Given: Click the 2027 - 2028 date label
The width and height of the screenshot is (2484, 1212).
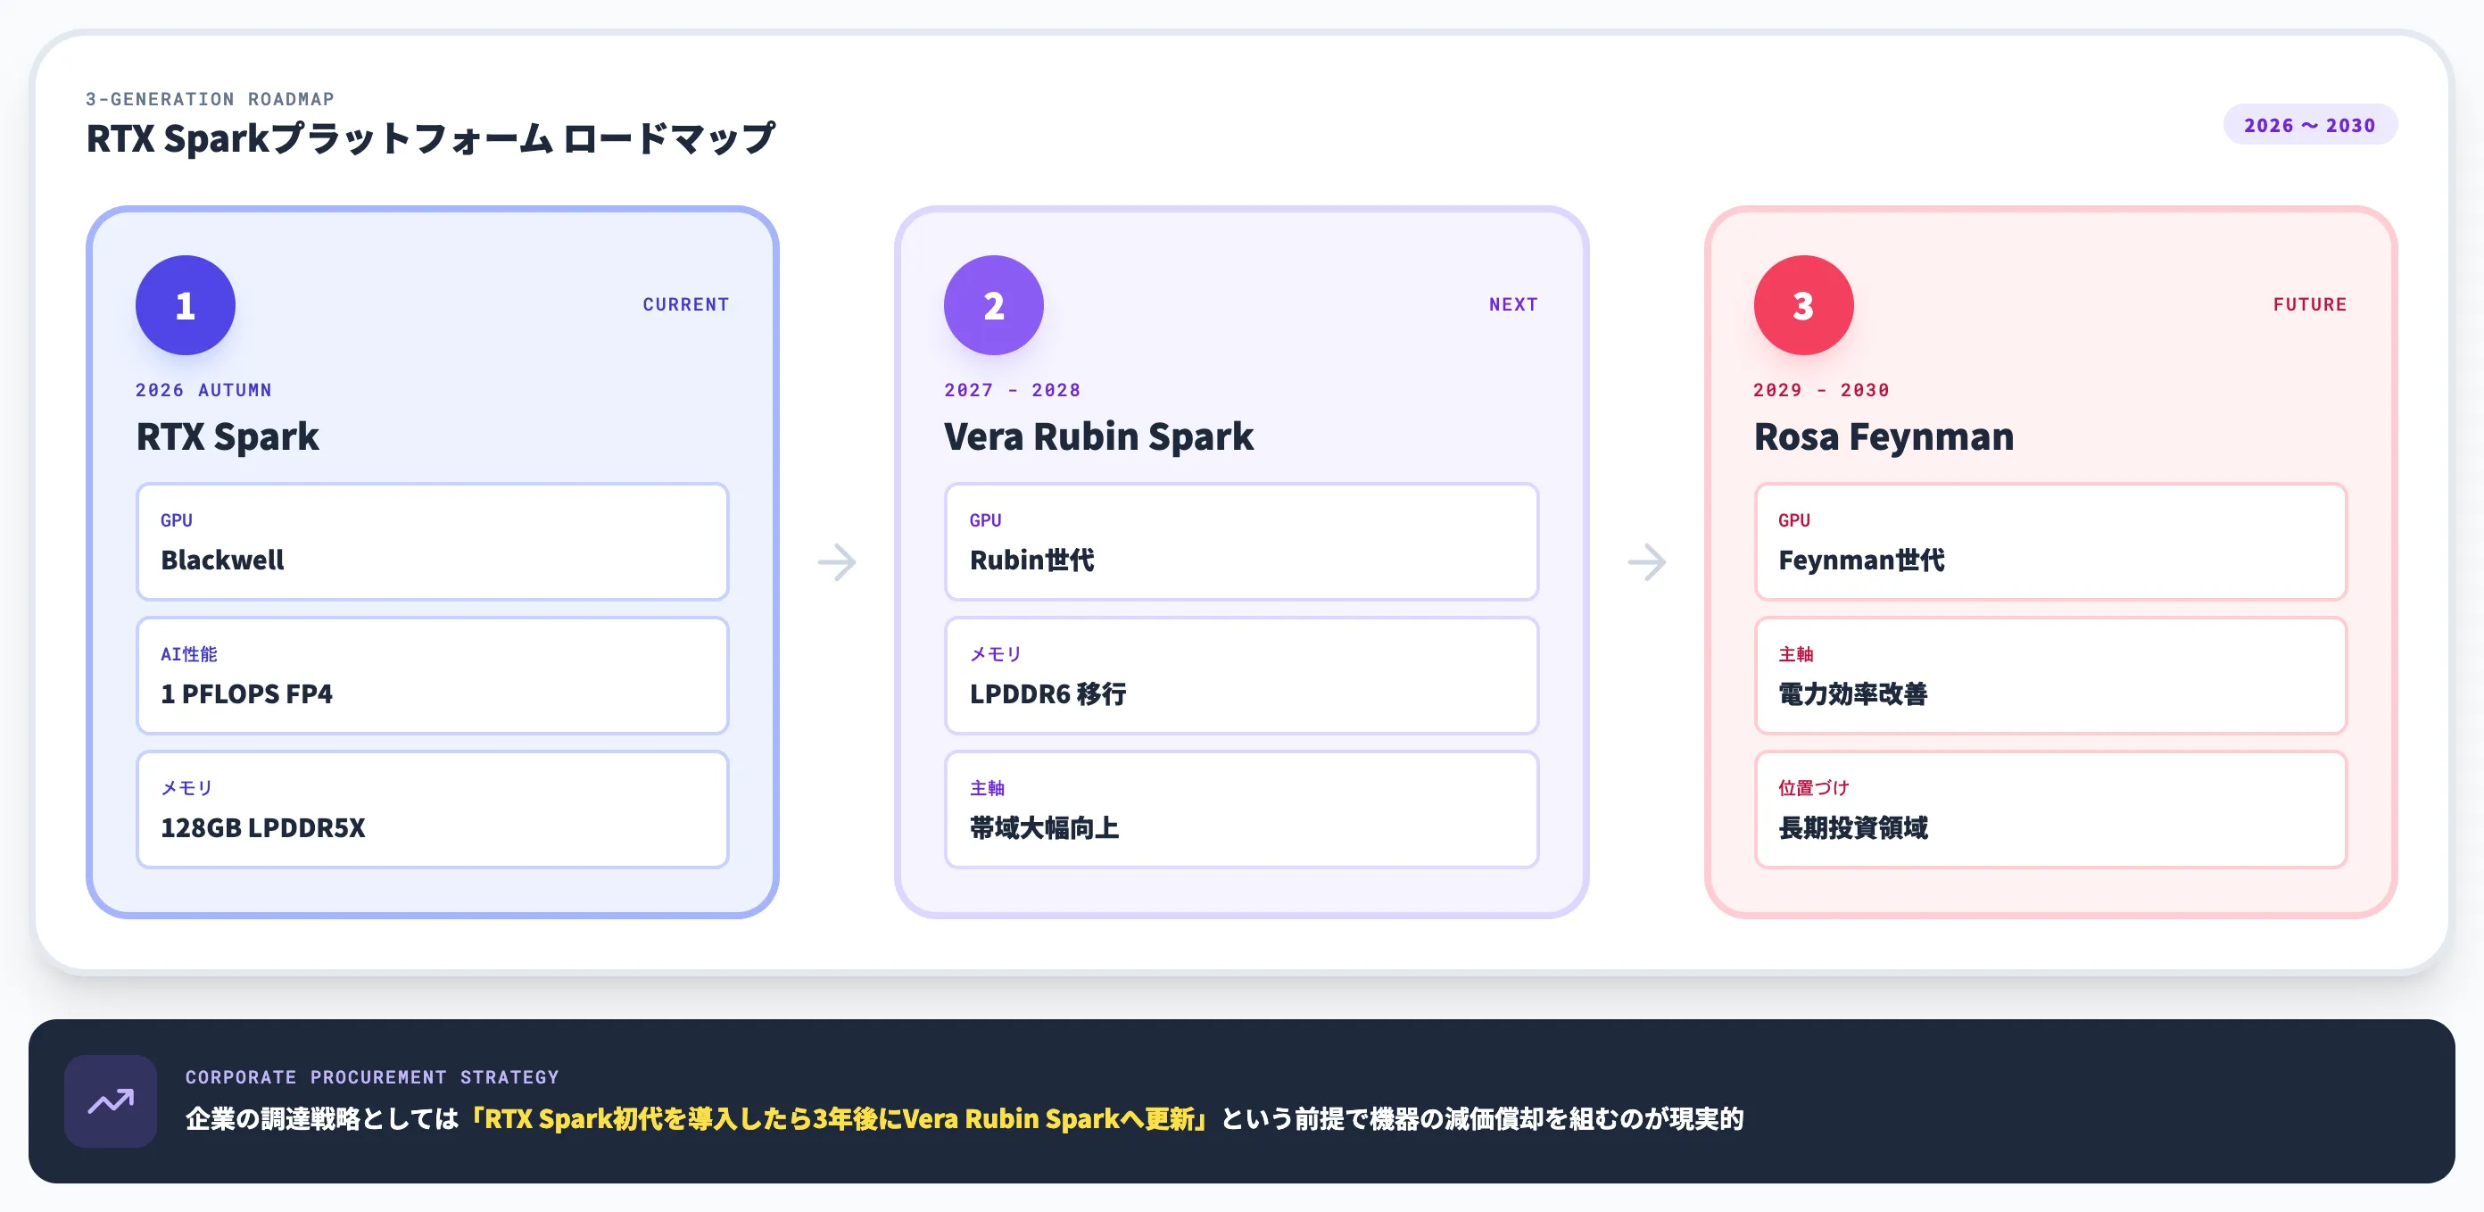Looking at the screenshot, I should [1012, 391].
